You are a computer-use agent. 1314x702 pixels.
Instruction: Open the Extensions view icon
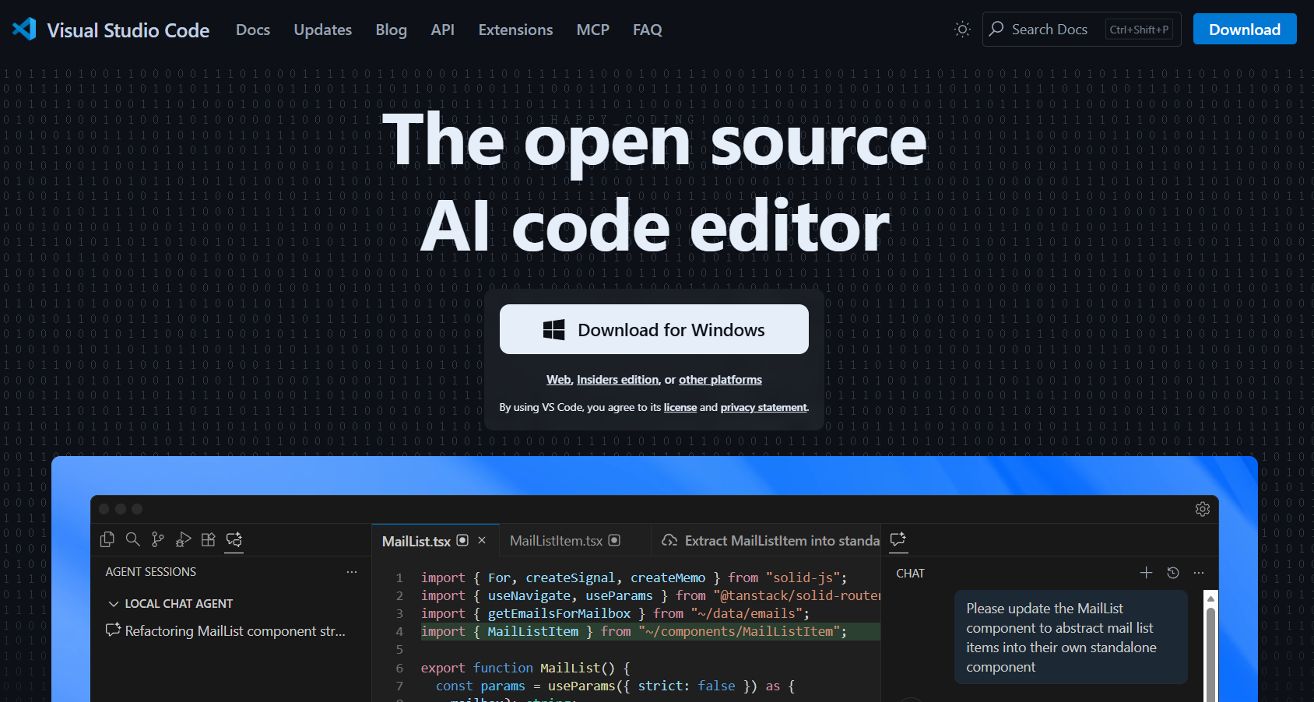point(208,539)
